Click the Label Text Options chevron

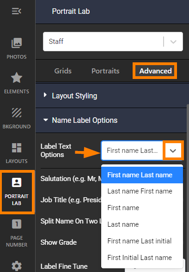(x=173, y=151)
